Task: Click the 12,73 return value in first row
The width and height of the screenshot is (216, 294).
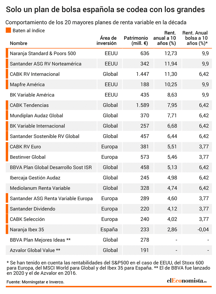Action: 171,53
